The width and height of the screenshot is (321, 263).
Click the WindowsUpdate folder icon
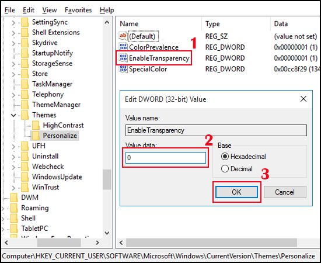(x=25, y=177)
